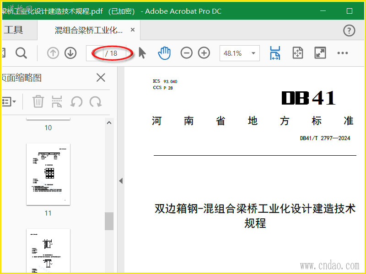This screenshot has height=274, width=366.
Task: Click the thumbnail scrollbar up arrow
Action: click(109, 123)
